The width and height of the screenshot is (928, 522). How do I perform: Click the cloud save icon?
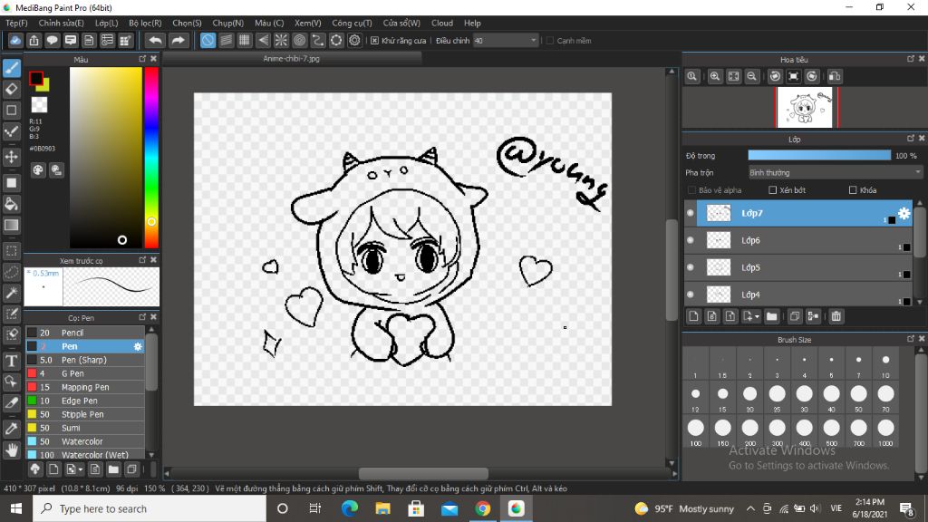[15, 40]
